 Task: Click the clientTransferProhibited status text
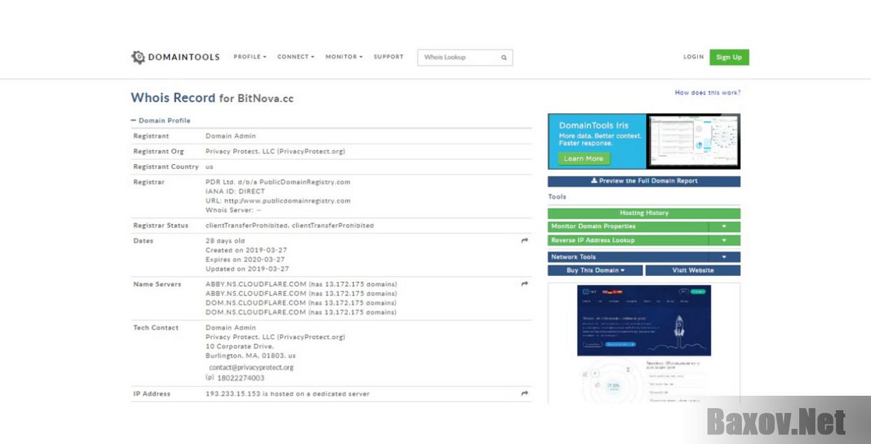(289, 225)
